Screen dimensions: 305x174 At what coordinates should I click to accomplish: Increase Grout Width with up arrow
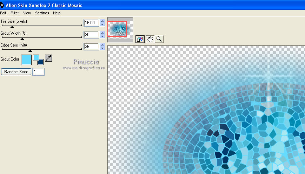click(102, 33)
